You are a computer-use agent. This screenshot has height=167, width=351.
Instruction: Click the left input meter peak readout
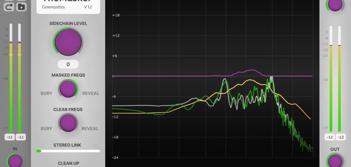click(x=9, y=137)
